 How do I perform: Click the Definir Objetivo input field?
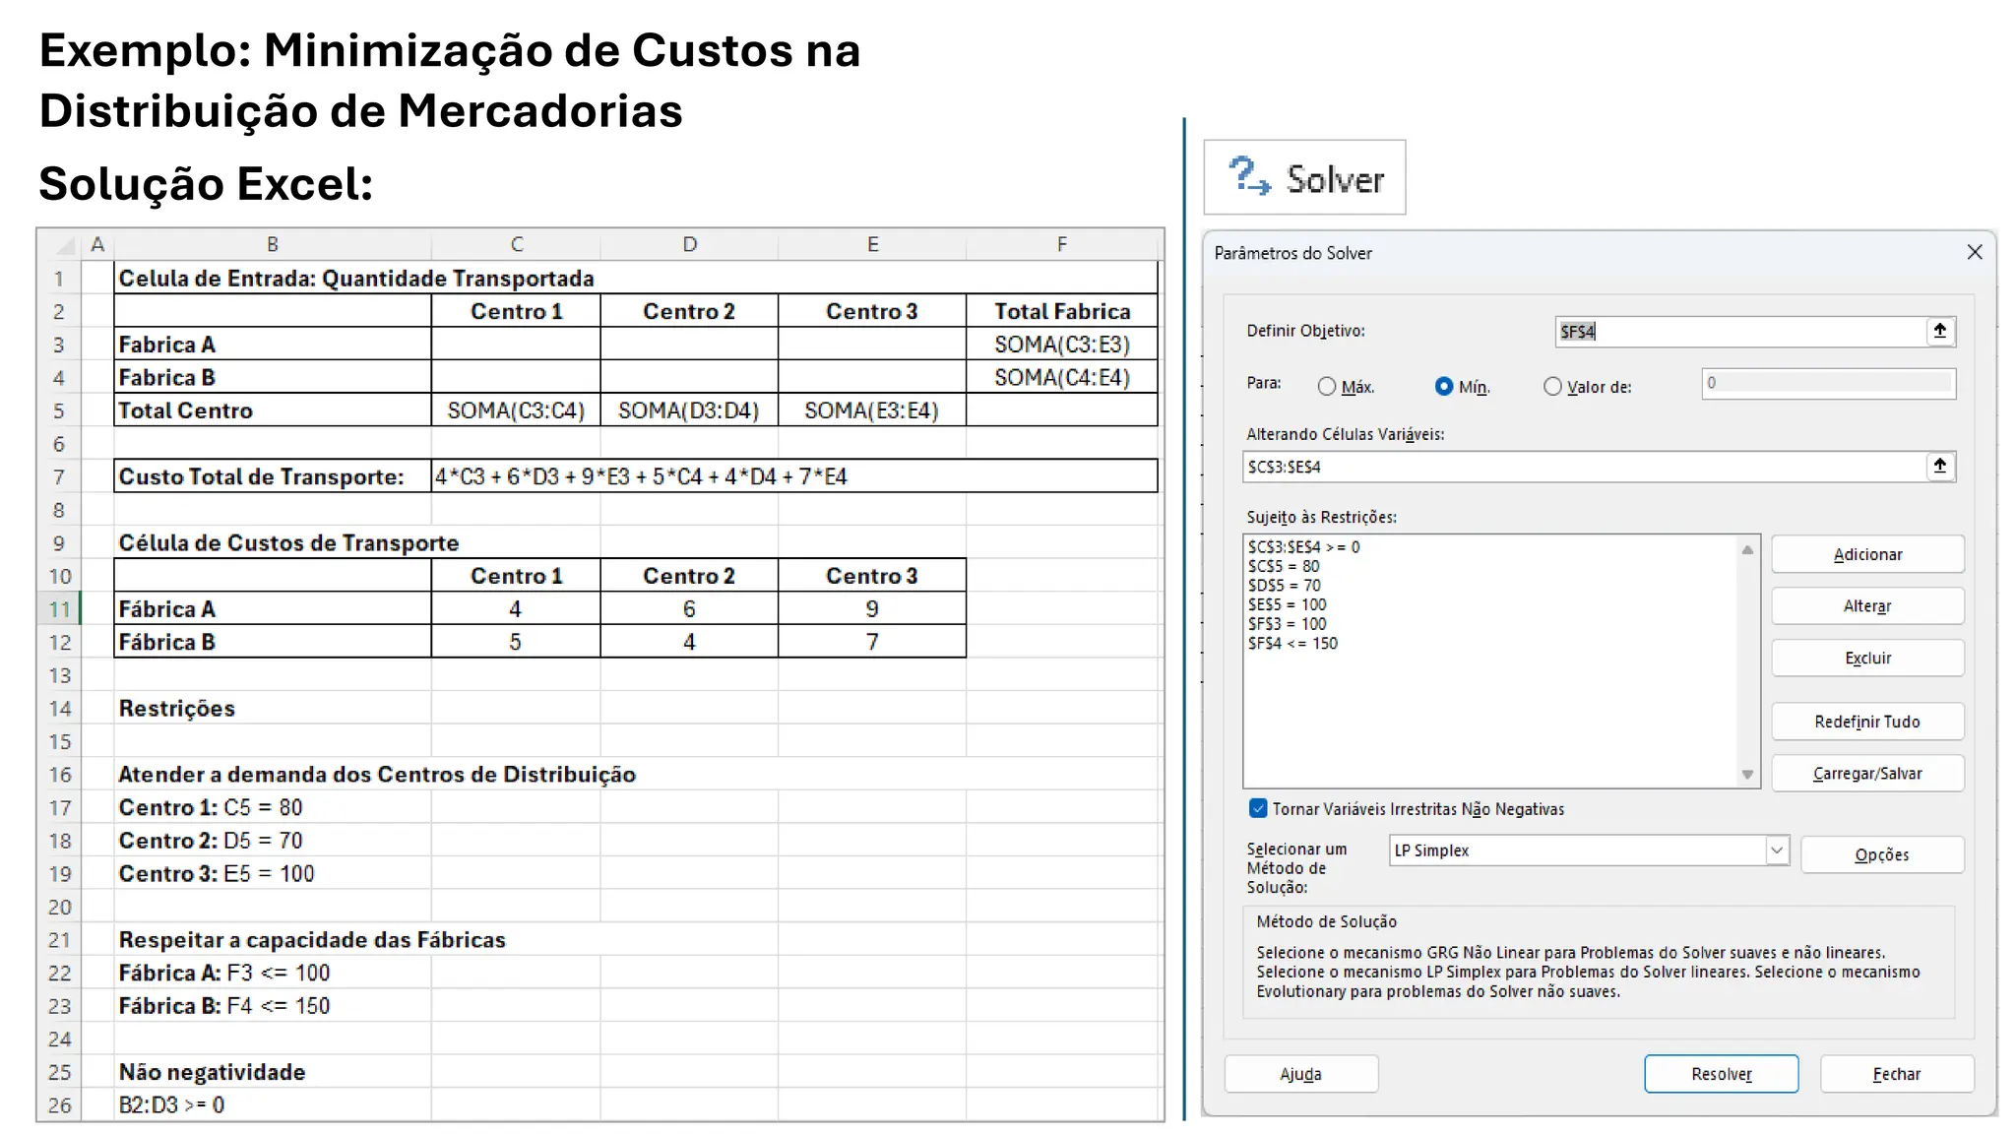pos(1740,332)
